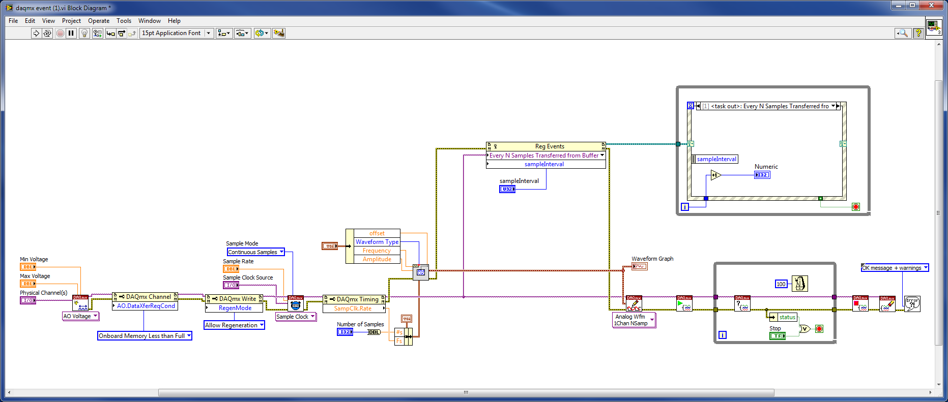Select the Increment function in event structure
Image resolution: width=948 pixels, height=402 pixels.
click(x=716, y=175)
